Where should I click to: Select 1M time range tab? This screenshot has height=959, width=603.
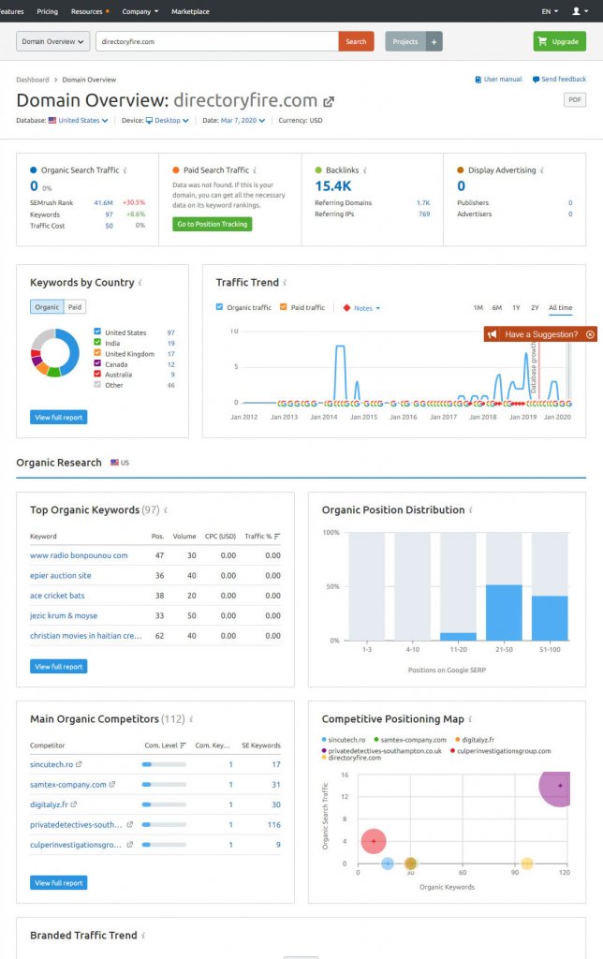click(x=478, y=307)
